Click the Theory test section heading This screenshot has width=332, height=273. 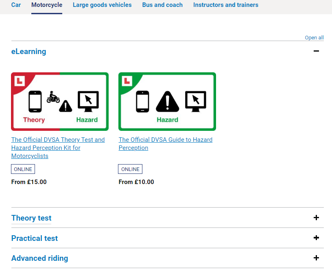(x=31, y=218)
